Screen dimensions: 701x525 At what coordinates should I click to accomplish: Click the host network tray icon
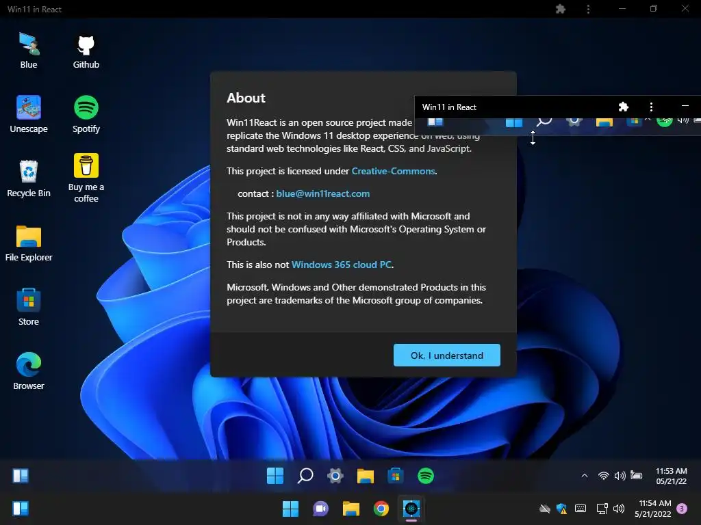coord(602,509)
